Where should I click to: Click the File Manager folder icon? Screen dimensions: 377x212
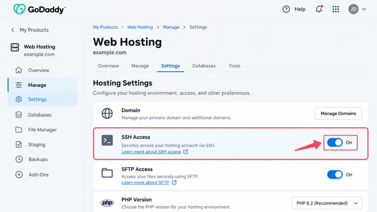19,130
